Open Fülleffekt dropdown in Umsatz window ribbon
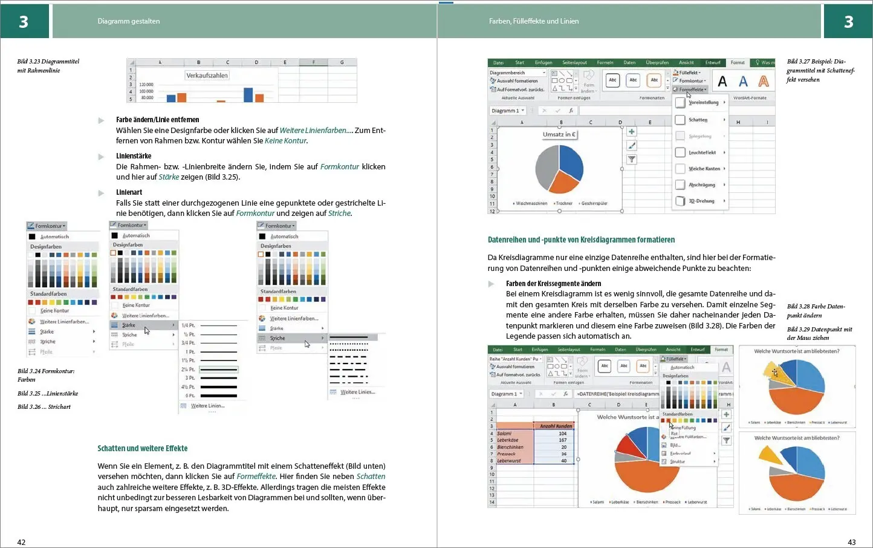 coord(688,73)
